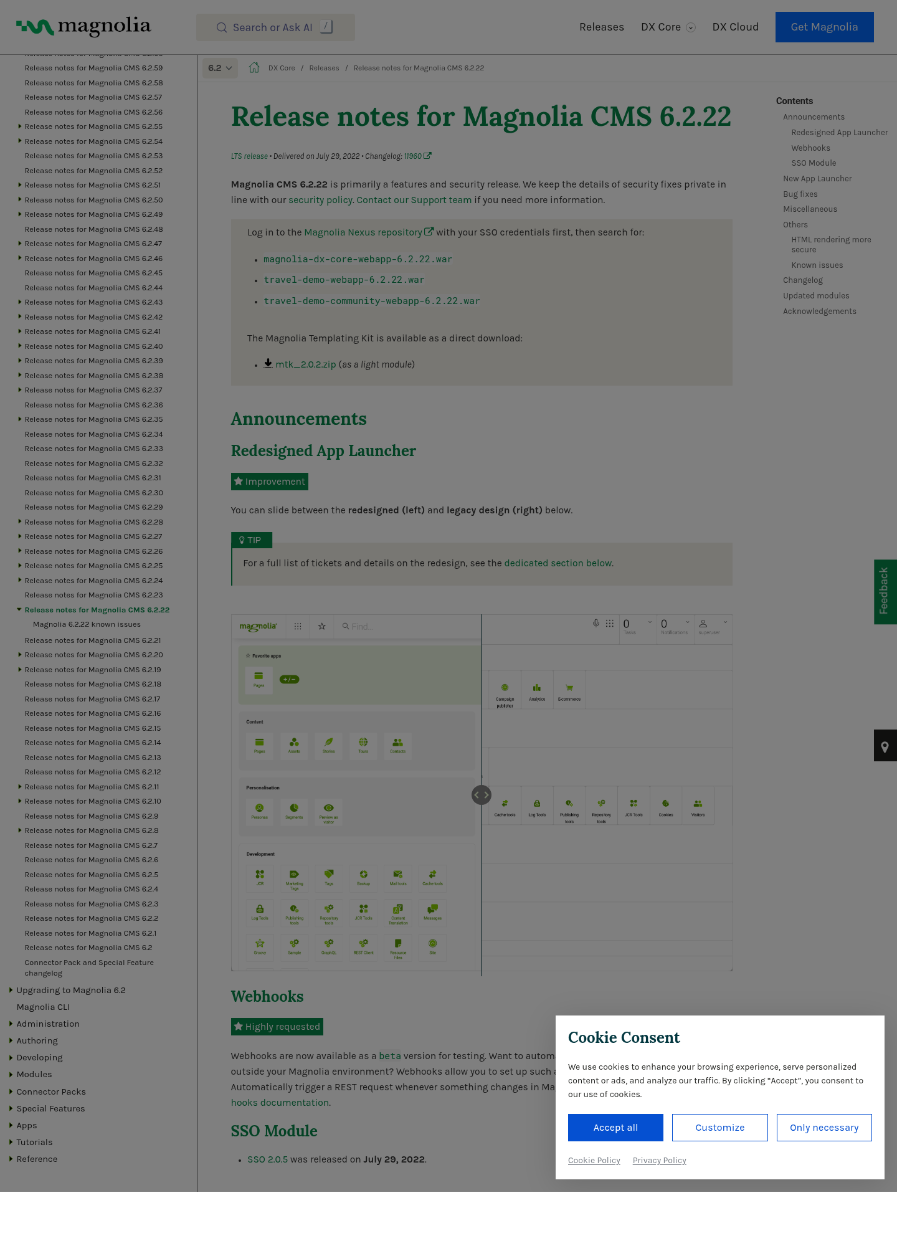Screen dimensions: 897x1246
Task: Open the SSO 2.0.5 link
Action: 268,1159
